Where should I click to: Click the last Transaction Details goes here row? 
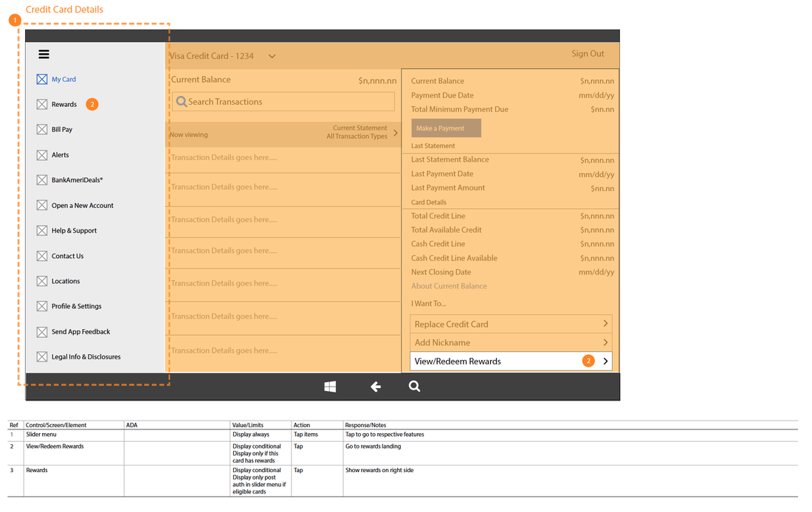tap(283, 353)
